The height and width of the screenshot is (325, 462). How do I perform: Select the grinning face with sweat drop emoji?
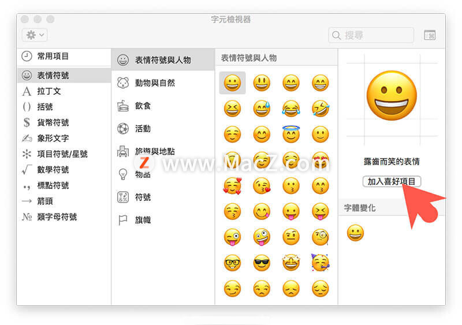coord(262,109)
